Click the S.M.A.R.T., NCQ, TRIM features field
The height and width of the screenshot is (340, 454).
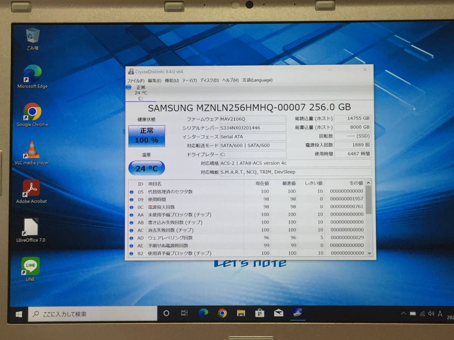tap(295, 172)
